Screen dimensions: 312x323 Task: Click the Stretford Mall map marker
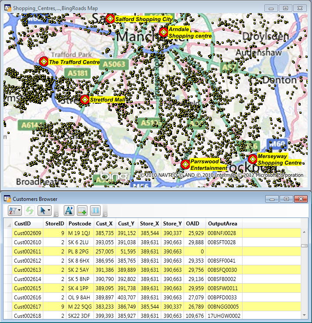[x=85, y=100]
